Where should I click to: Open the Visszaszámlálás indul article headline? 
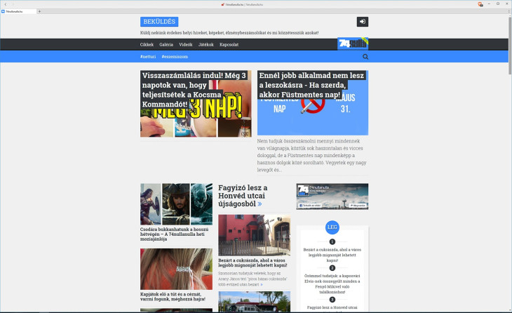(194, 90)
